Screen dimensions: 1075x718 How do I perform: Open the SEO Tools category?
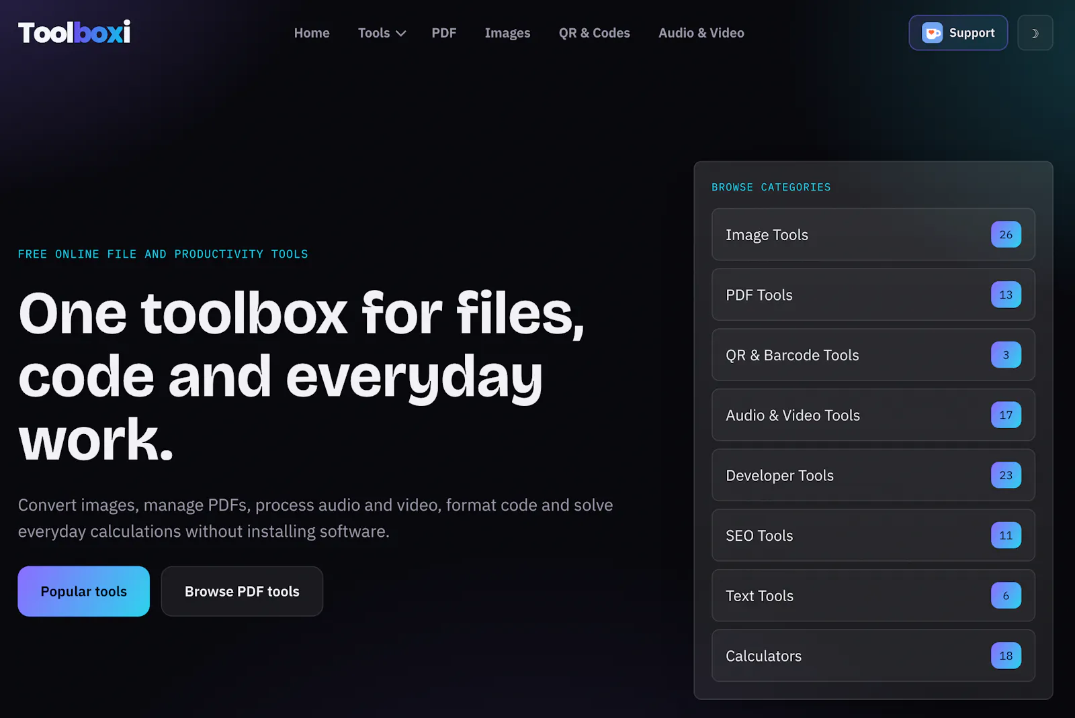pos(873,535)
